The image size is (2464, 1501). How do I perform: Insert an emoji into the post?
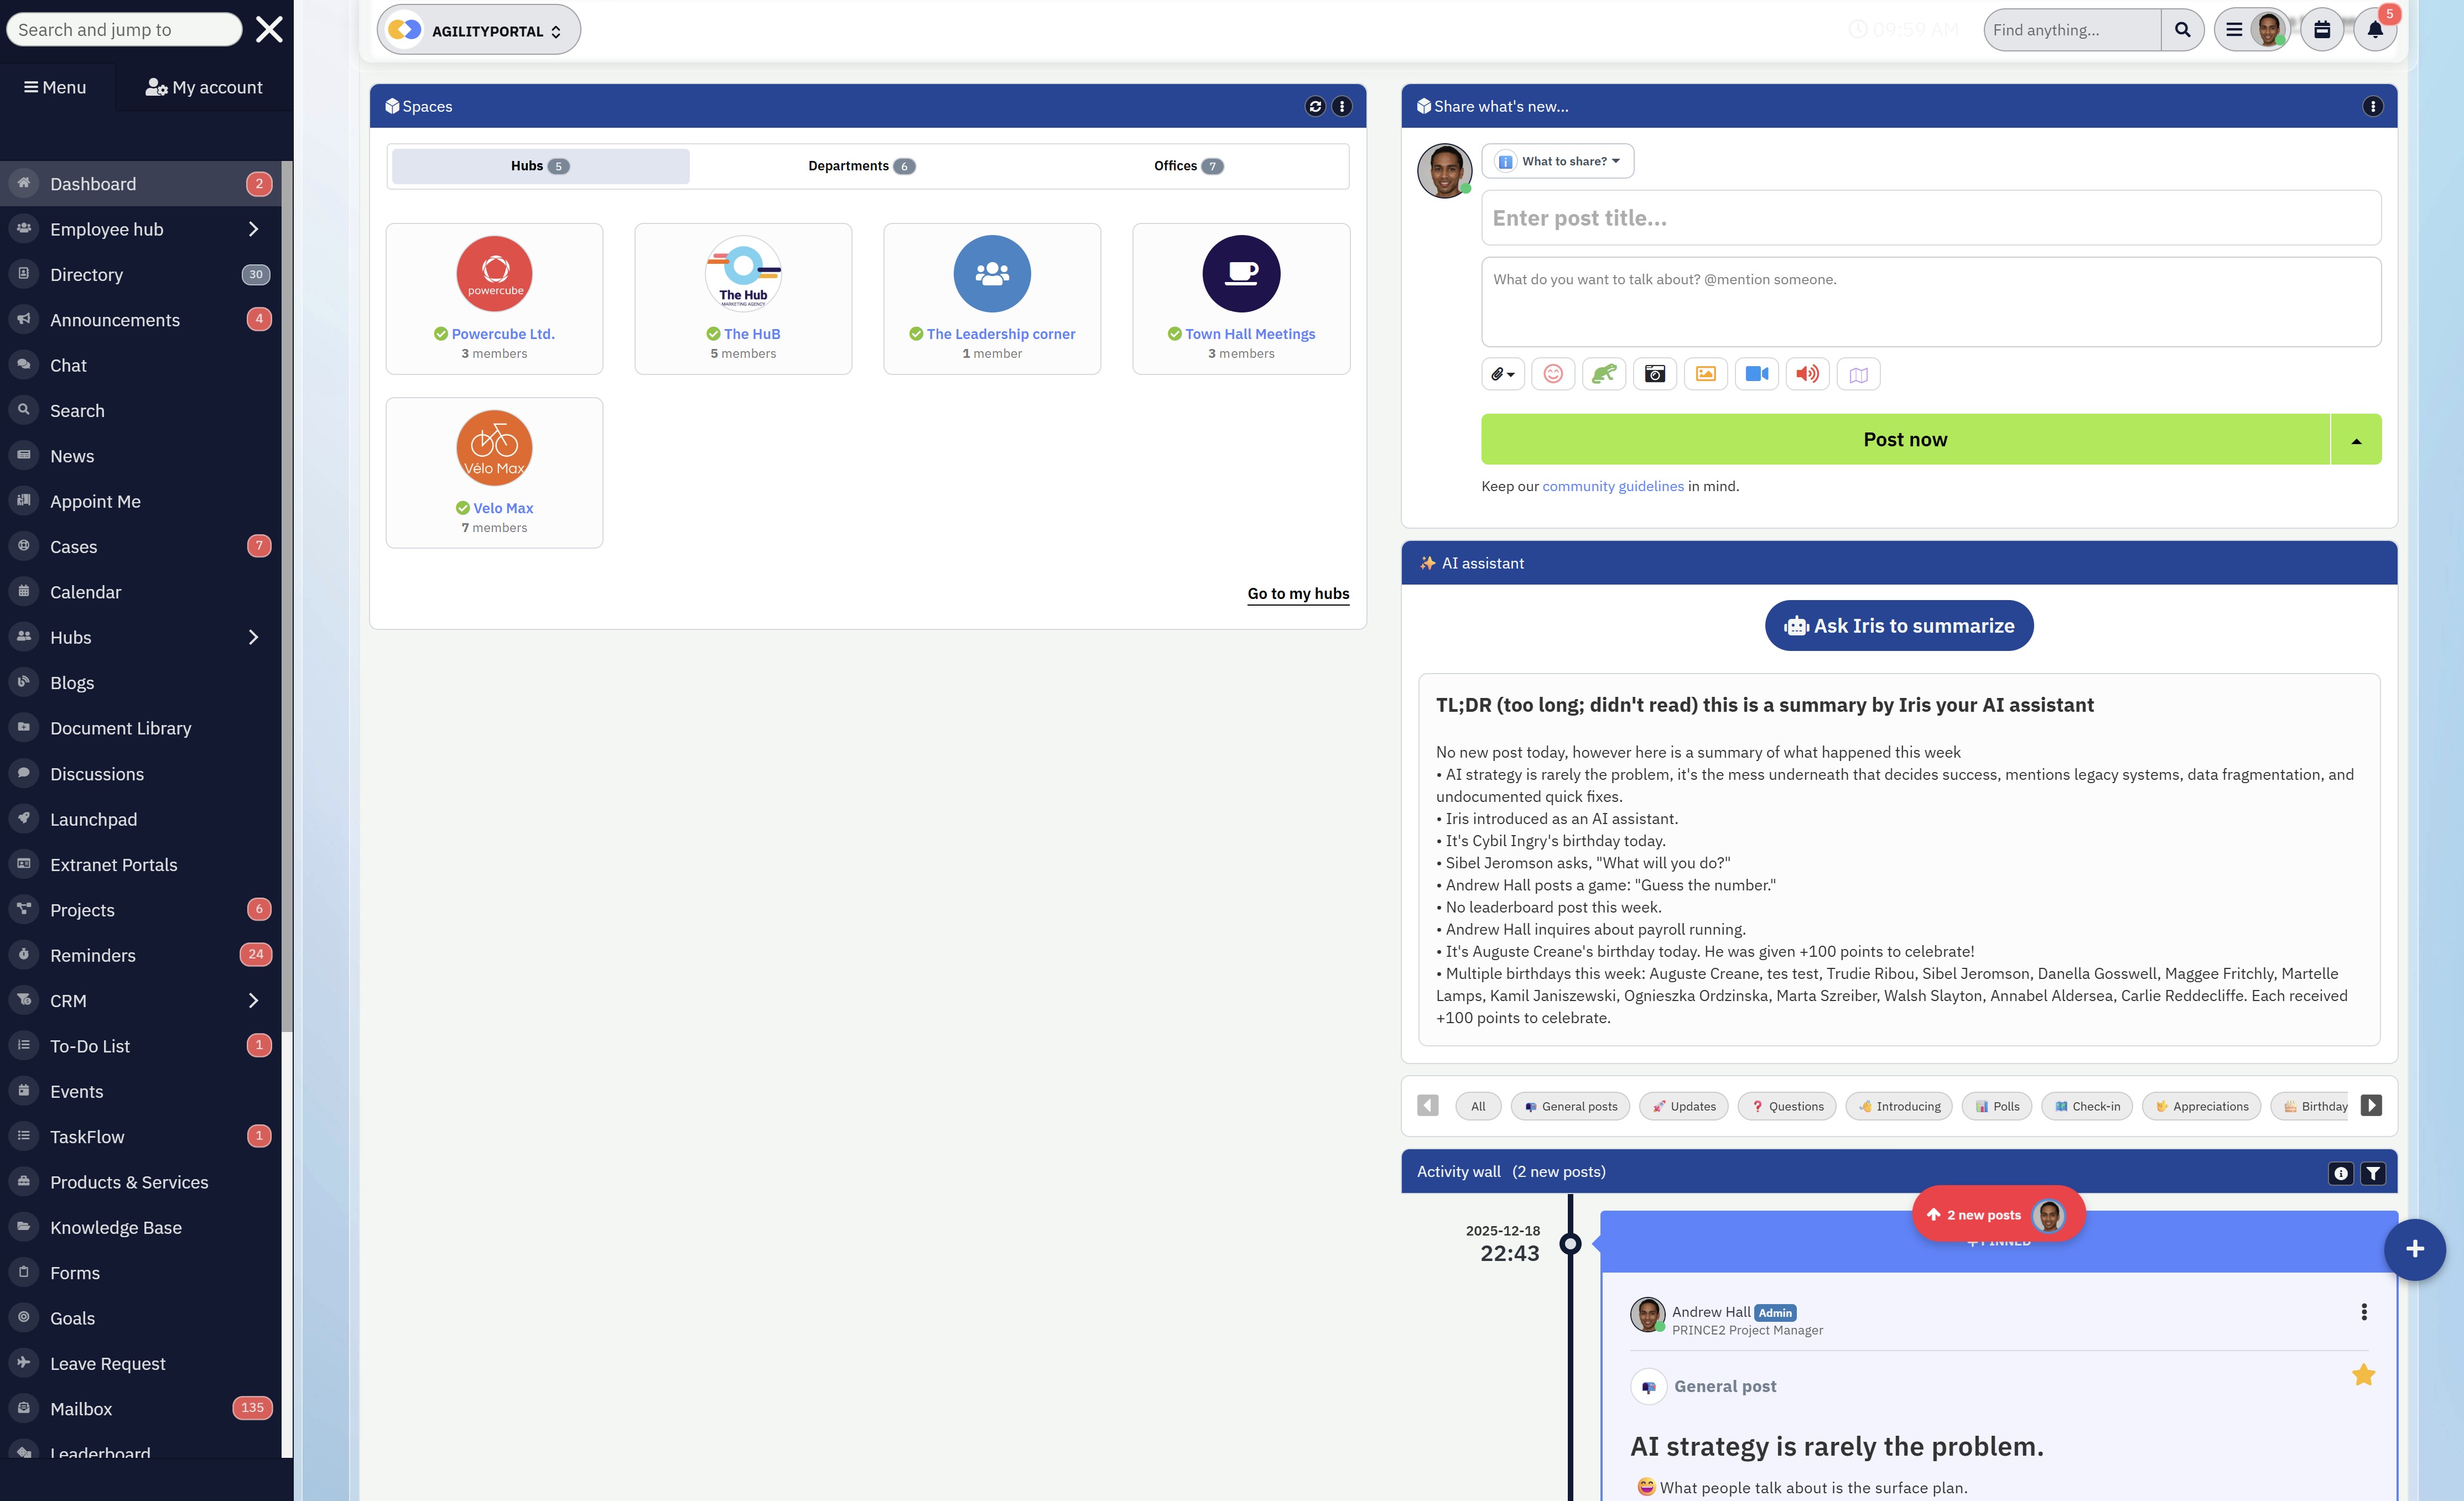point(1553,374)
